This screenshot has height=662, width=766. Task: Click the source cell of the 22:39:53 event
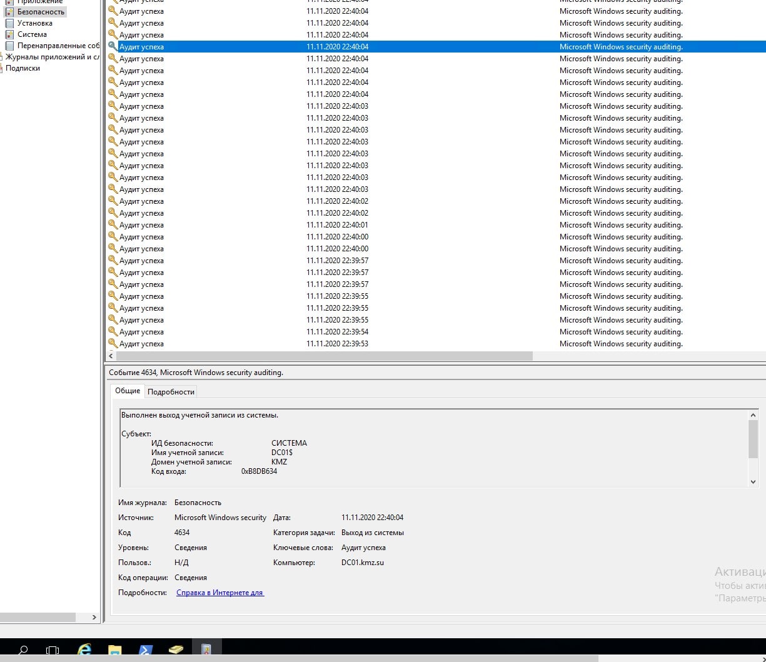pyautogui.click(x=621, y=344)
